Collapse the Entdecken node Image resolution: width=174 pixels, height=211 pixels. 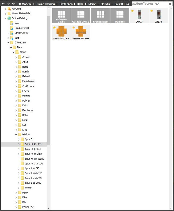(x=8, y=42)
